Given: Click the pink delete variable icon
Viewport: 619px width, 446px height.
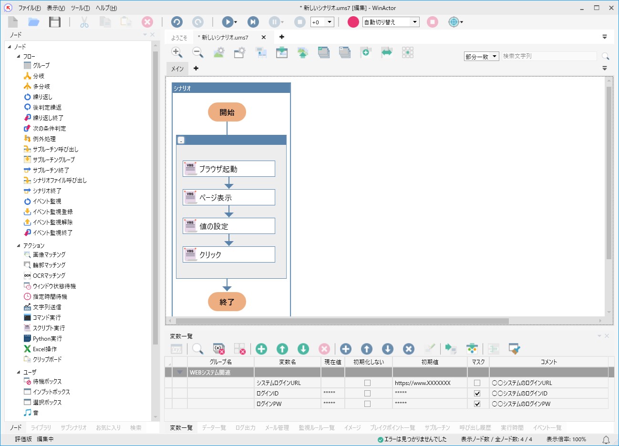Looking at the screenshot, I should pos(324,349).
